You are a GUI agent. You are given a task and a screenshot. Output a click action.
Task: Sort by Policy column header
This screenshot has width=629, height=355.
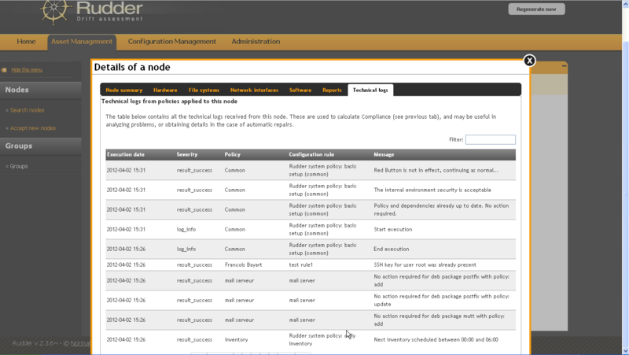click(x=232, y=154)
